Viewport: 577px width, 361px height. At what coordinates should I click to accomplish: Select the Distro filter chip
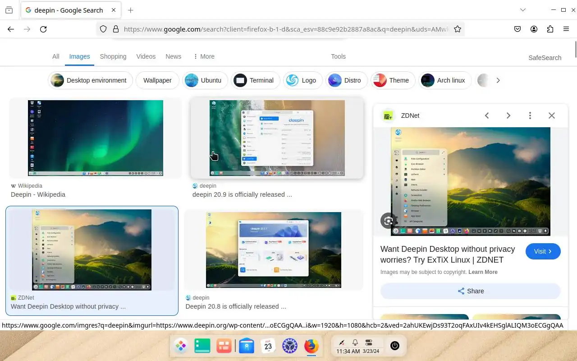pos(346,80)
